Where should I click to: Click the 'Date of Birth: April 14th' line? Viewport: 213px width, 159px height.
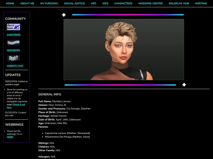(60, 119)
